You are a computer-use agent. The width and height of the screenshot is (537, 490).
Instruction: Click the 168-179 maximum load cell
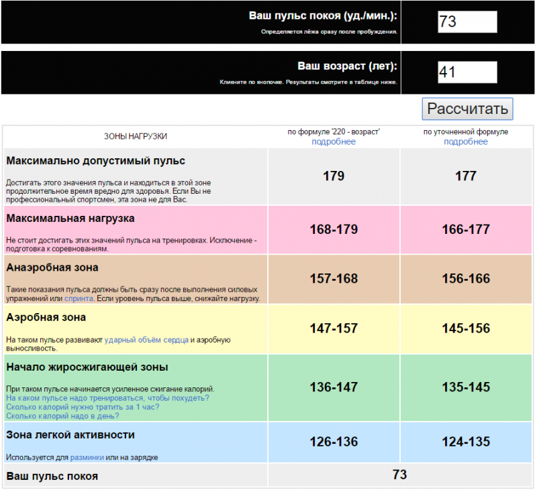[x=334, y=229]
